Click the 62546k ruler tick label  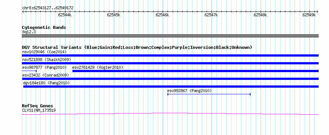coord(163,15)
